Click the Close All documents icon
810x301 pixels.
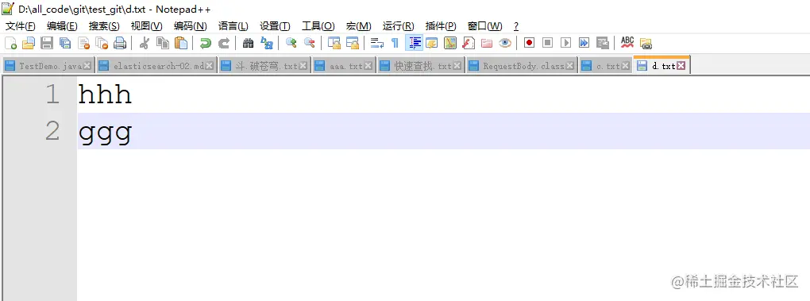pos(102,43)
